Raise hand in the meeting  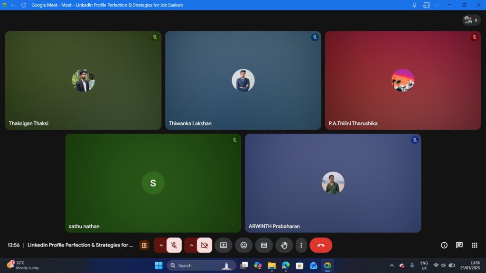point(284,245)
